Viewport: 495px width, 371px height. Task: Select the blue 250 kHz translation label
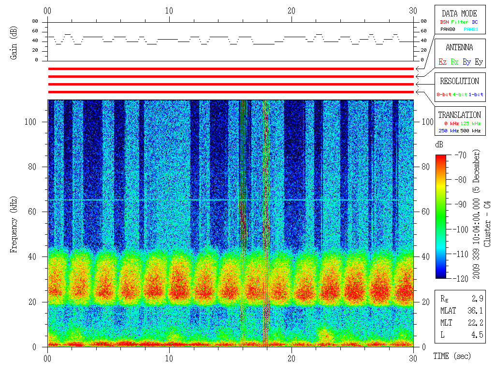tap(449, 130)
